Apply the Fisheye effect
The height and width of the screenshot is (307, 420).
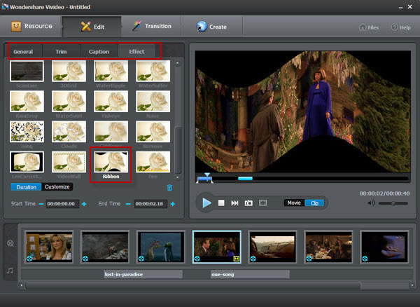pyautogui.click(x=111, y=102)
